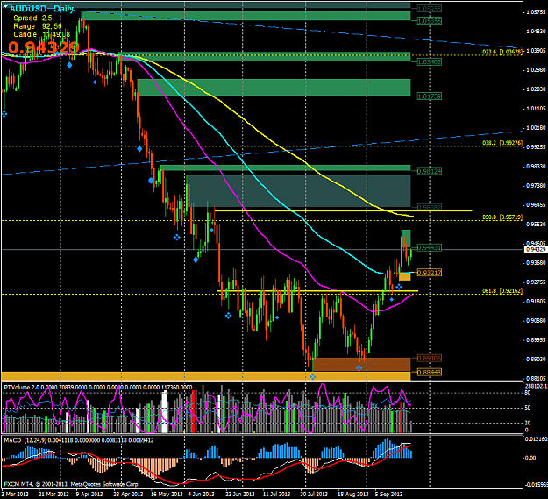This screenshot has height=499, width=548.
Task: Click the 50 level on PTVolume scale
Action: (x=528, y=408)
